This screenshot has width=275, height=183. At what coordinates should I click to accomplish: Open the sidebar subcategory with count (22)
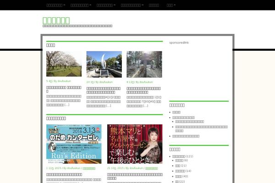click(177, 182)
